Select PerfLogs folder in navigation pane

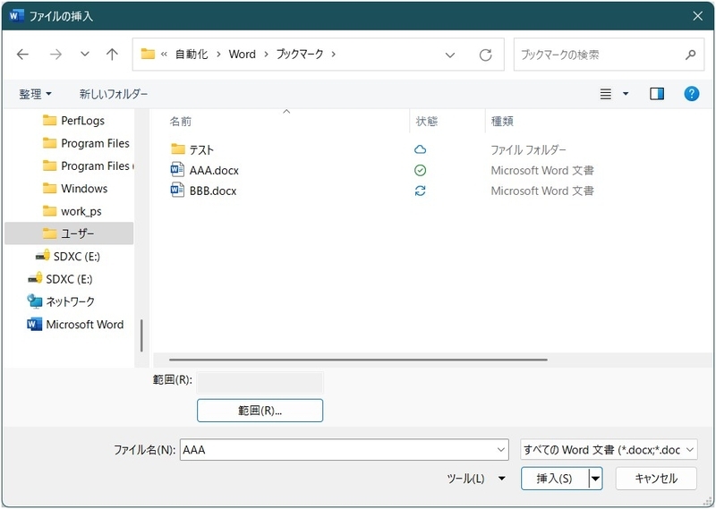tap(73, 121)
